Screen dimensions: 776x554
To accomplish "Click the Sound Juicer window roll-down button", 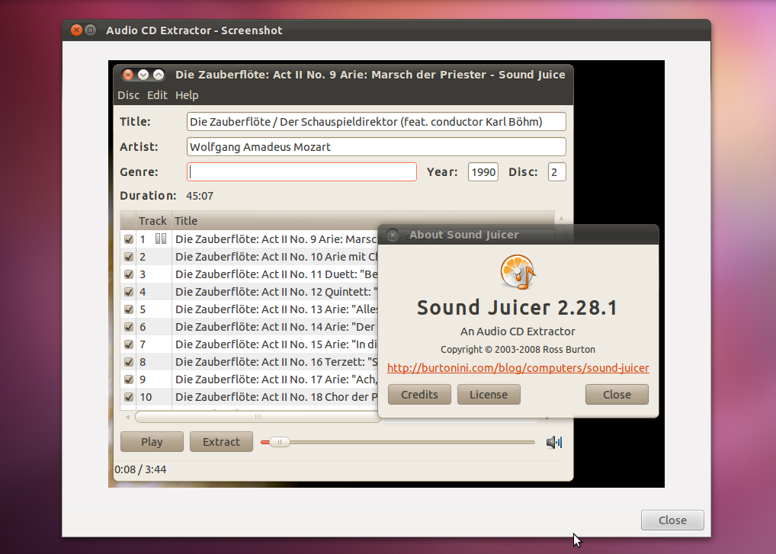I will tap(143, 75).
